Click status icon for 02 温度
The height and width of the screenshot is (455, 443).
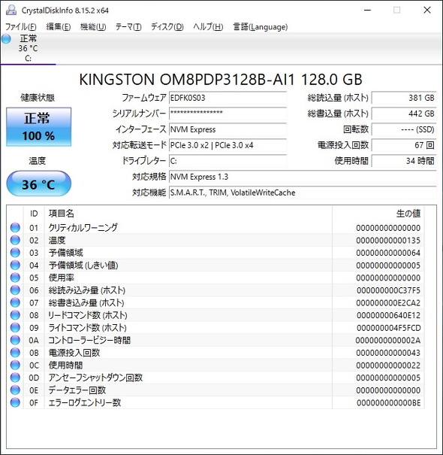coord(15,240)
